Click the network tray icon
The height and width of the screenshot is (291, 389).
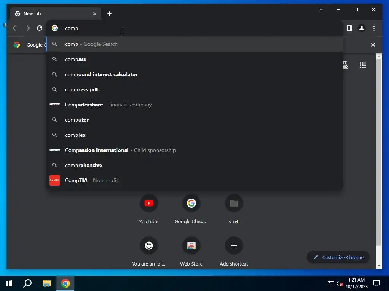coord(331,283)
